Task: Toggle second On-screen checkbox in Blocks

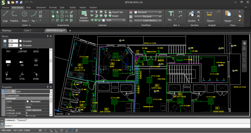Action: click(x=20, y=46)
